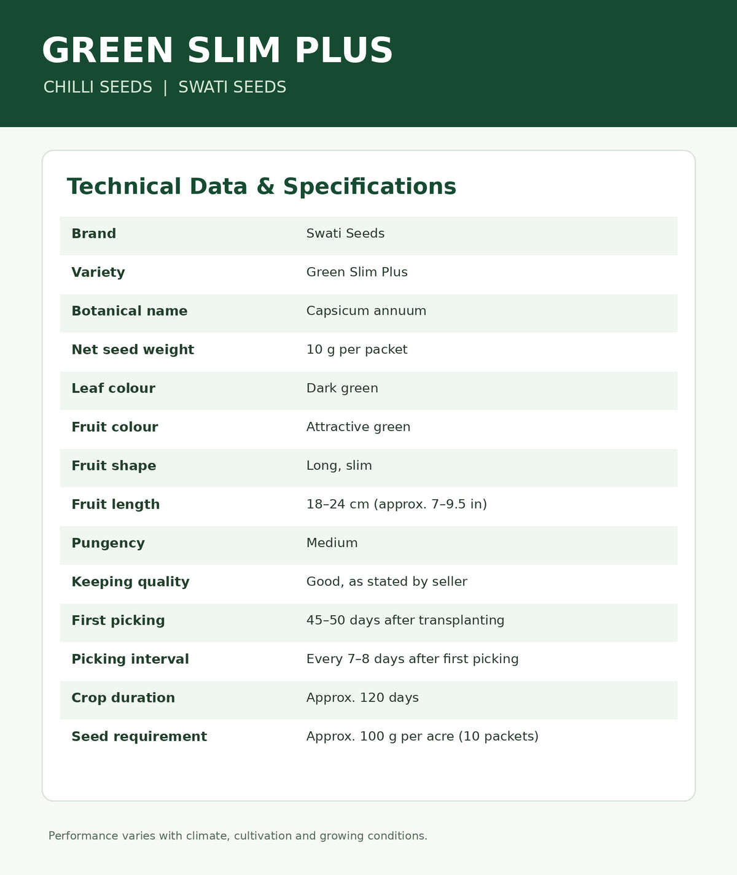Click the Technical Data & Specifications heading
This screenshot has height=875, width=737.
[261, 187]
